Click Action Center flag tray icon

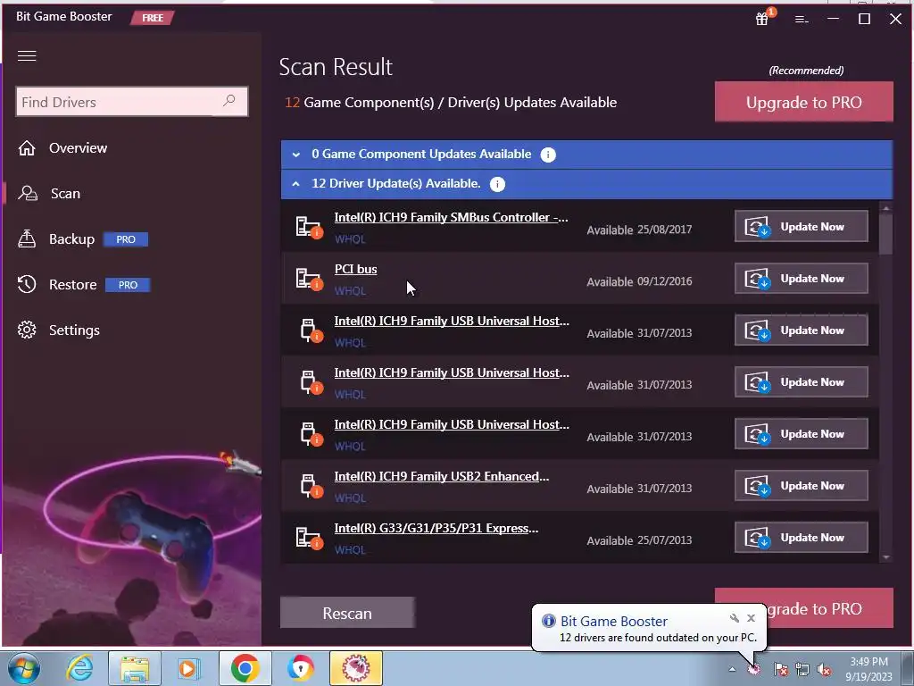click(x=781, y=670)
